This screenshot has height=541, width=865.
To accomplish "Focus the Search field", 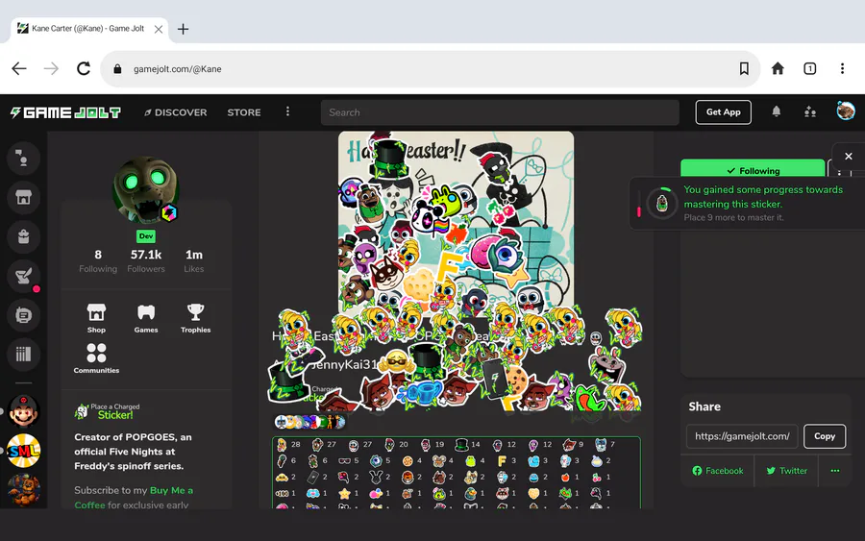I will (500, 112).
